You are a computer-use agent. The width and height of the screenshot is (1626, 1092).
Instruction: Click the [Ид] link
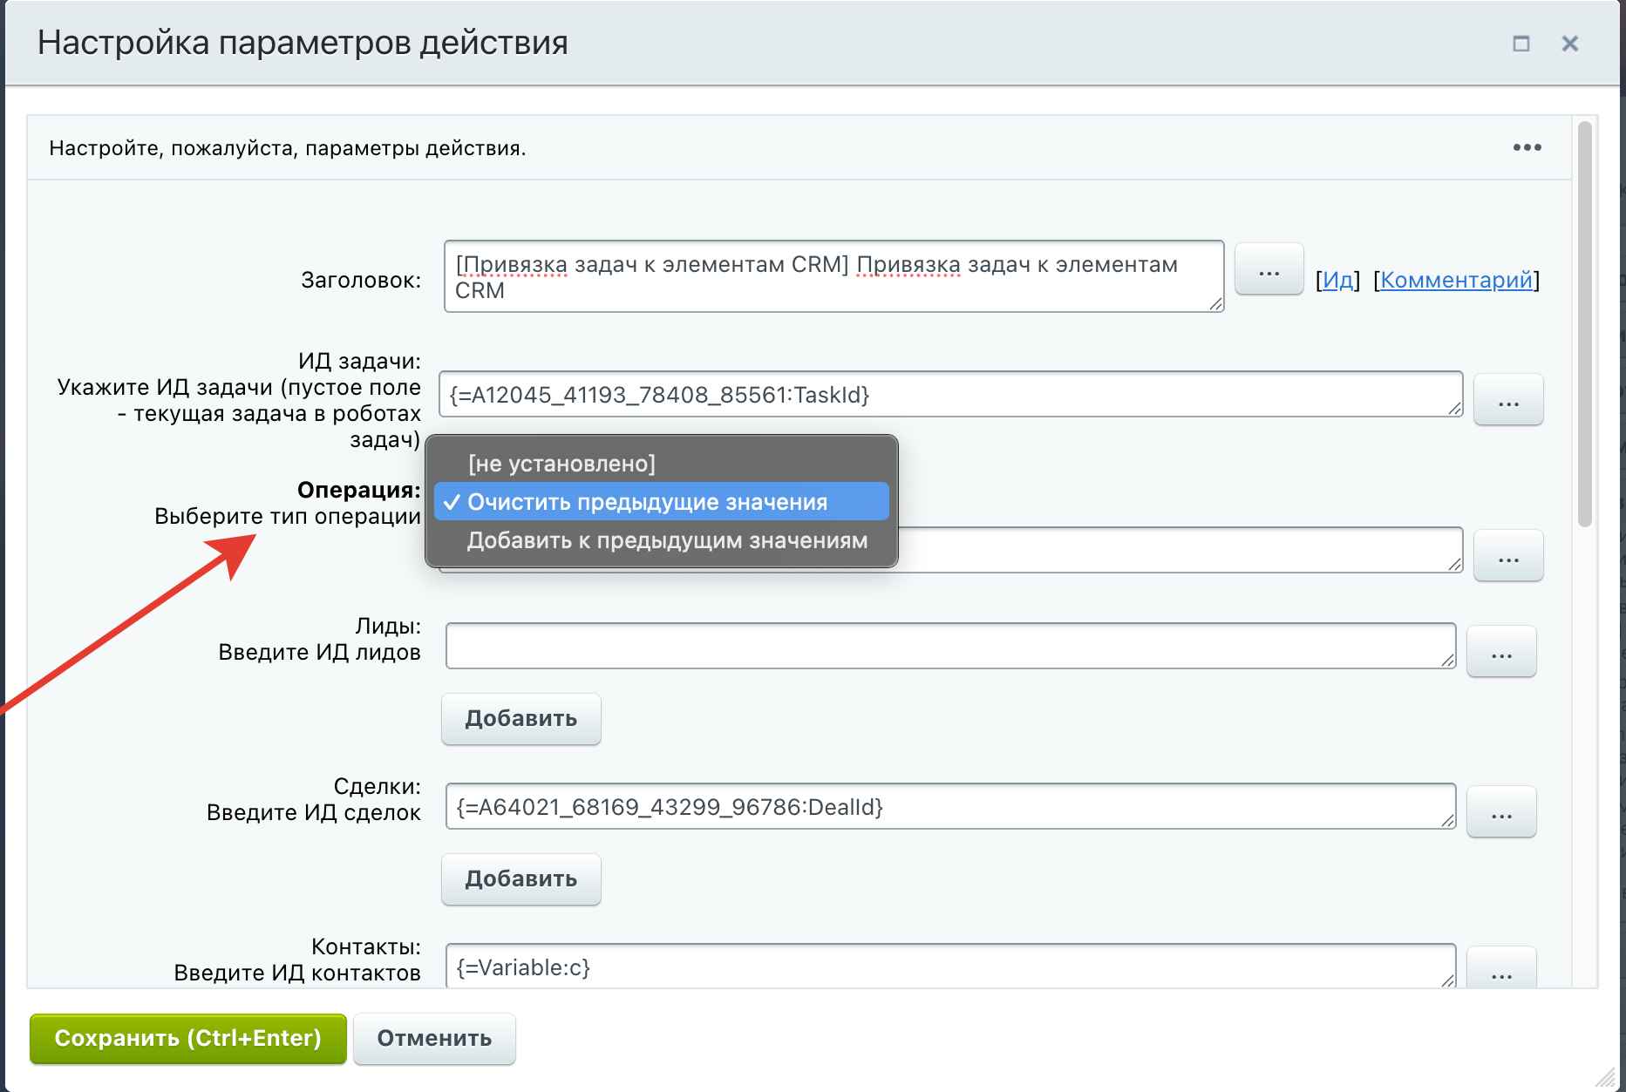coord(1337,280)
